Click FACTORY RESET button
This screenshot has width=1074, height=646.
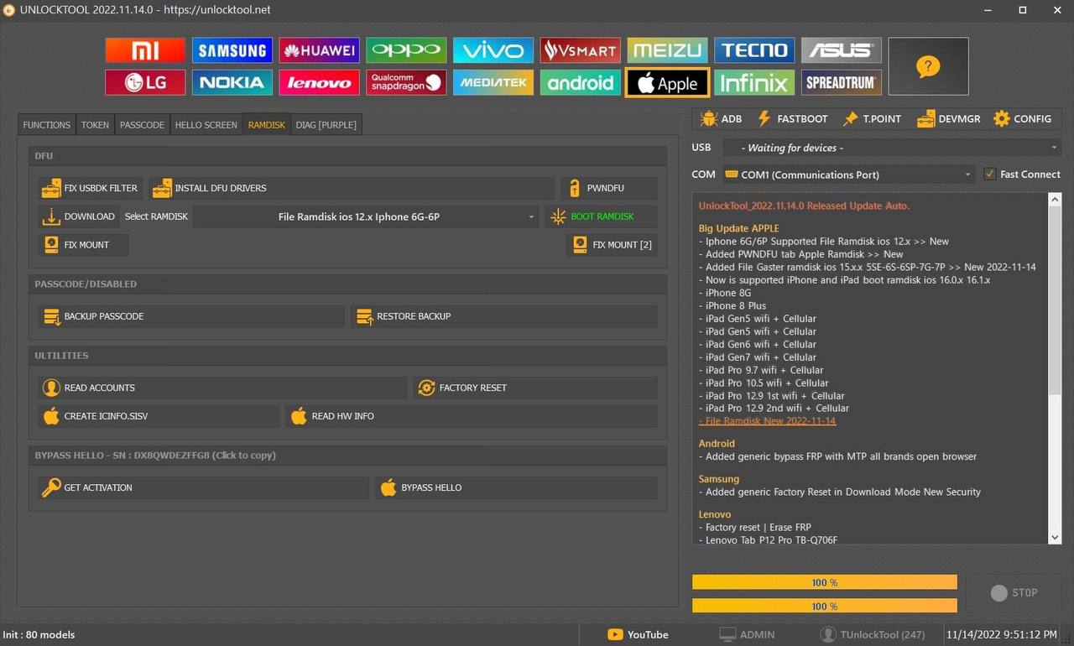[534, 388]
